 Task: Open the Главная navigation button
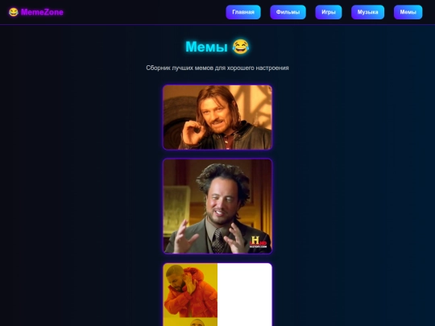pos(243,12)
